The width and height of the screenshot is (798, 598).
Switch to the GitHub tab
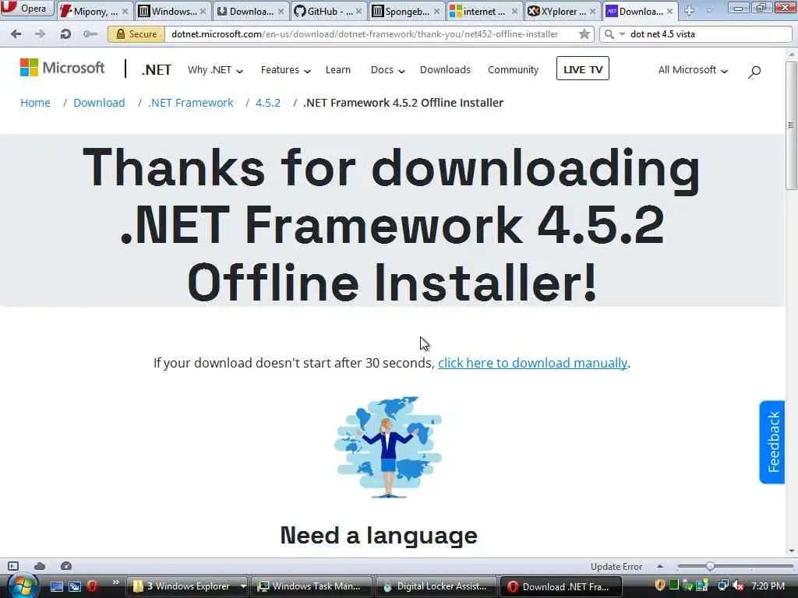(x=329, y=11)
